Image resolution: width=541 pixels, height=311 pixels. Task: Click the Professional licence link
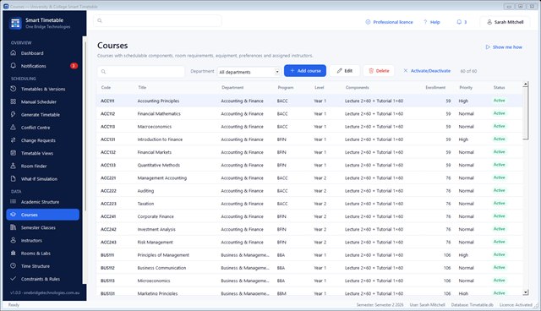(389, 22)
